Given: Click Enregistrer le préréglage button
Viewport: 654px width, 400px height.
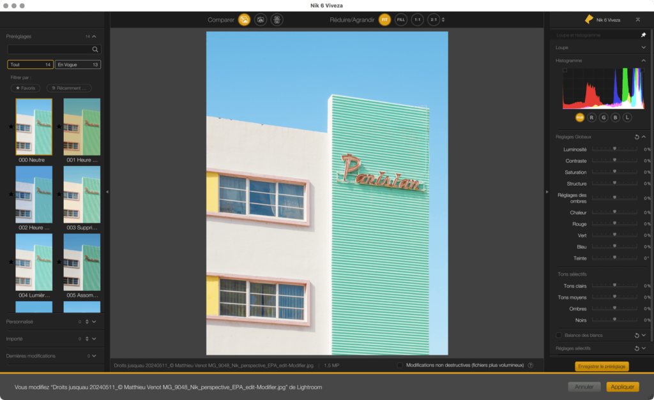Looking at the screenshot, I should (x=602, y=366).
